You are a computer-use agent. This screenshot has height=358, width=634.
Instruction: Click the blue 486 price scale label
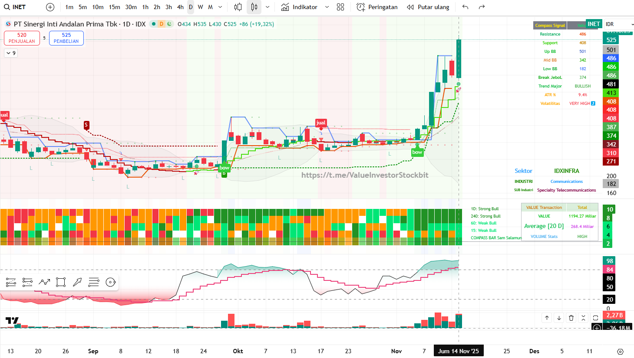coord(611,58)
